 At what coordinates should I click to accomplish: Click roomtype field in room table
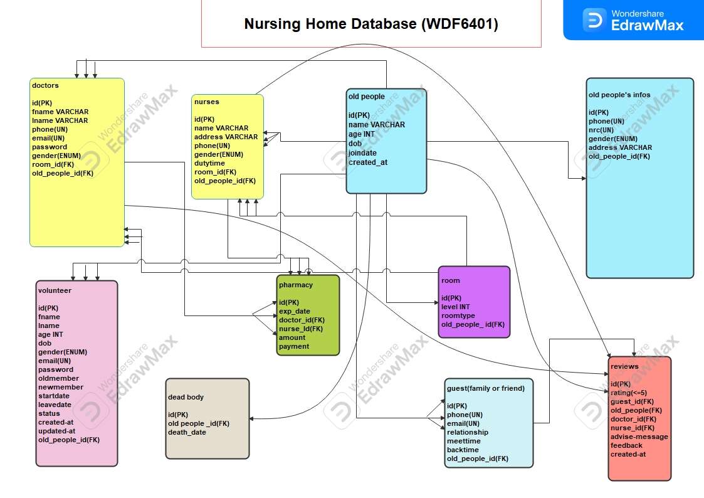pos(458,315)
